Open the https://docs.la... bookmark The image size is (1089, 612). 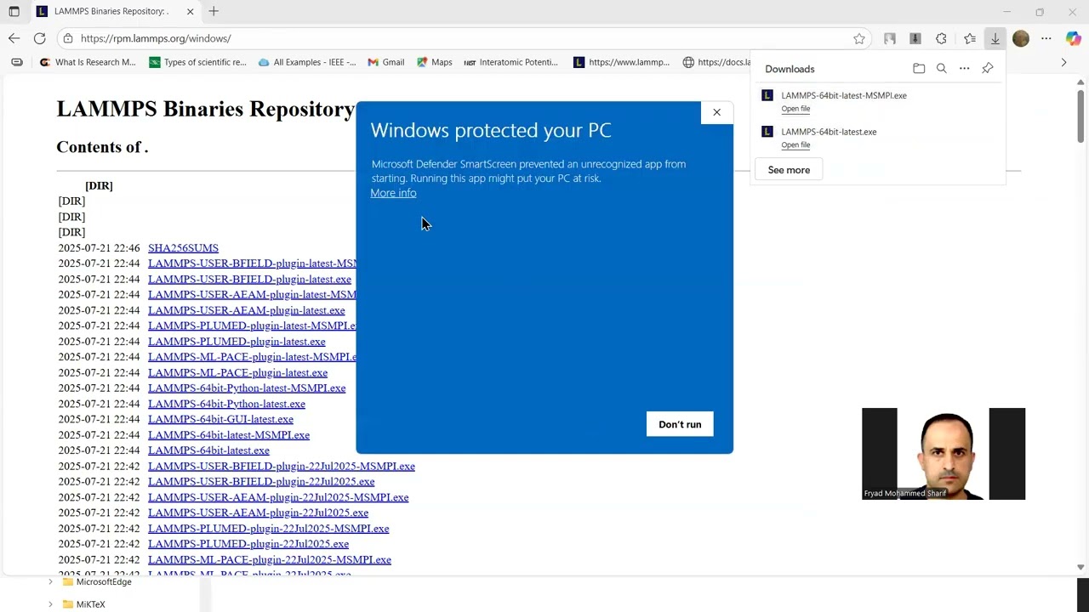[x=716, y=62]
